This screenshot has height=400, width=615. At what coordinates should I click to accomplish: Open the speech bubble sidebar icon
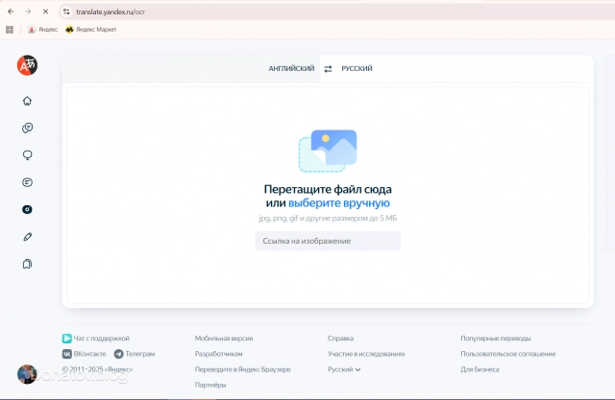(27, 155)
